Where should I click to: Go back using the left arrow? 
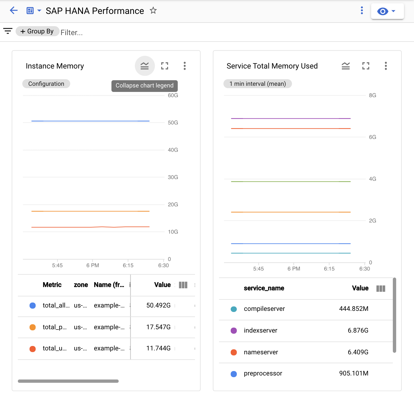click(14, 11)
